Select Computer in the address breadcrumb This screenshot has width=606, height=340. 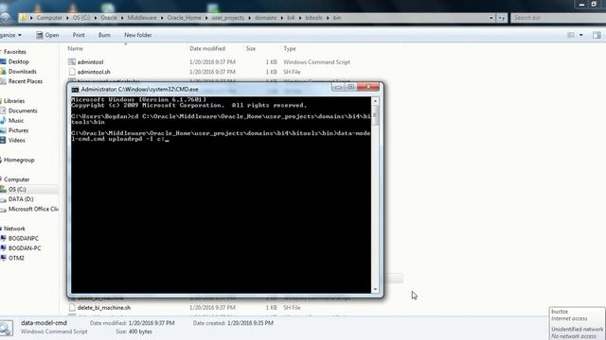pos(49,18)
